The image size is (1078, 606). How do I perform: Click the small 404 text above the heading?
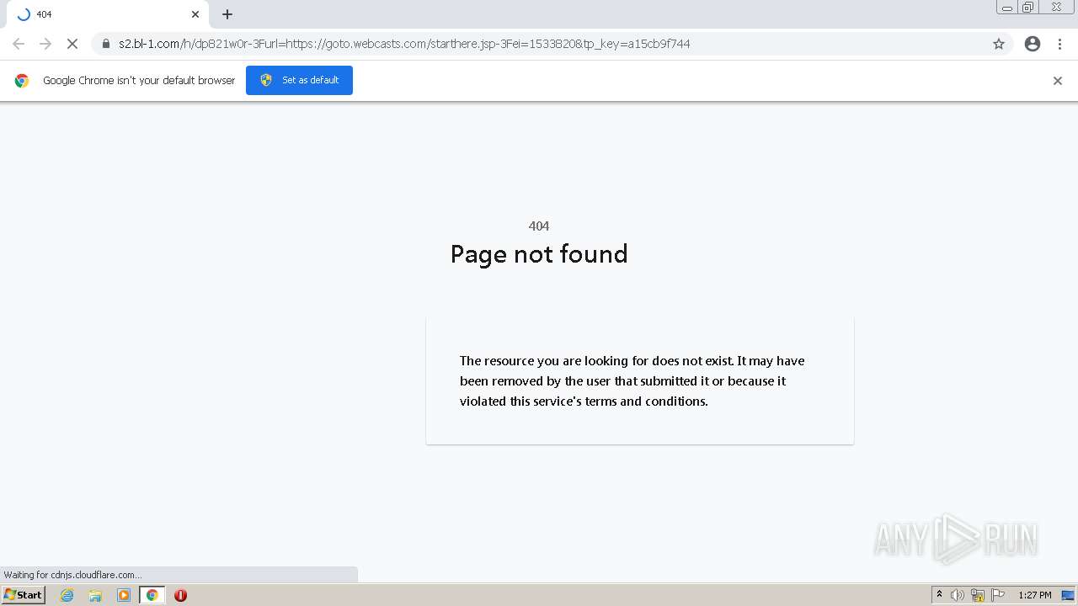tap(539, 226)
